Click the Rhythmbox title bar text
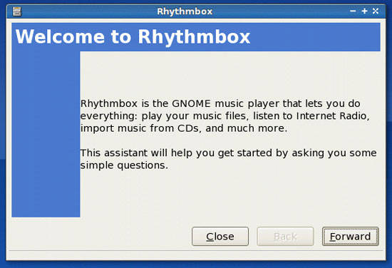The image size is (392, 268). 185,11
